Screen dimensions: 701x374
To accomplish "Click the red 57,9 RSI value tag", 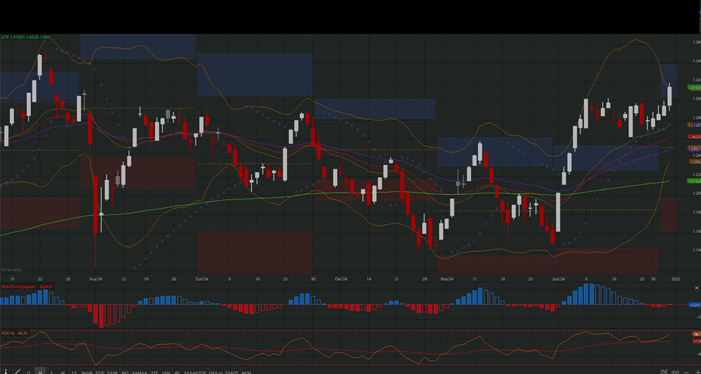I will point(697,342).
